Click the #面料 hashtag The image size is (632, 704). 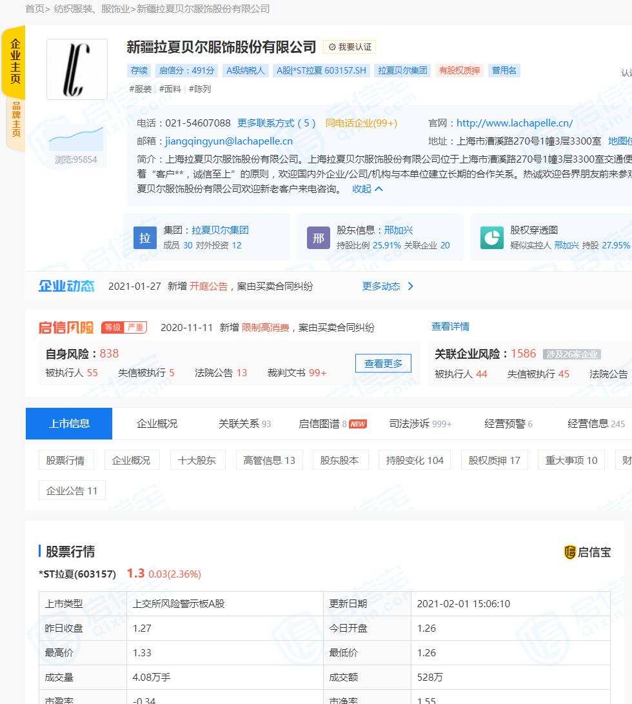170,89
